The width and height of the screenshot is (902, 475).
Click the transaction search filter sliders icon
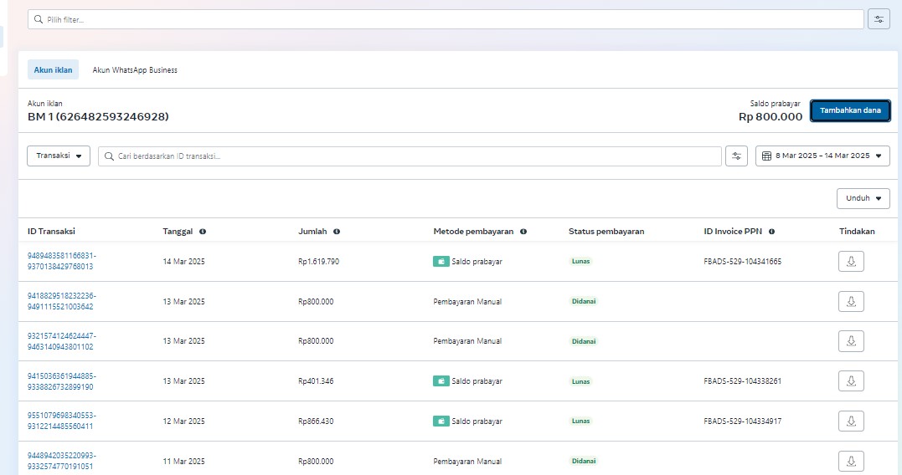point(736,156)
